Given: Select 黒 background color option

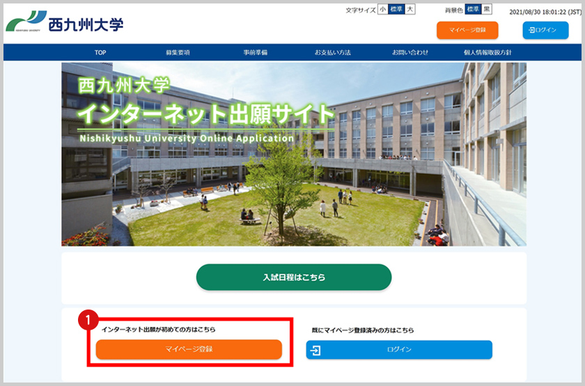Looking at the screenshot, I should [x=487, y=9].
